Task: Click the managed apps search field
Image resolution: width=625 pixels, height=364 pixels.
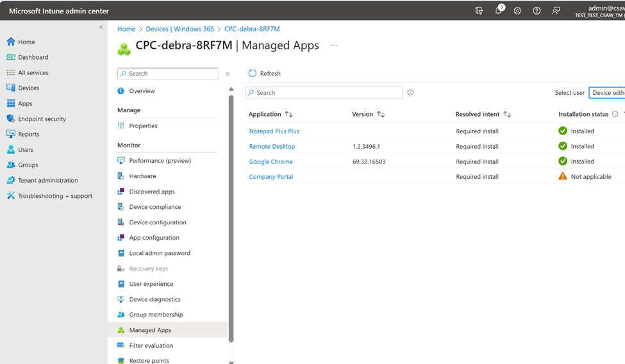Action: (x=324, y=92)
